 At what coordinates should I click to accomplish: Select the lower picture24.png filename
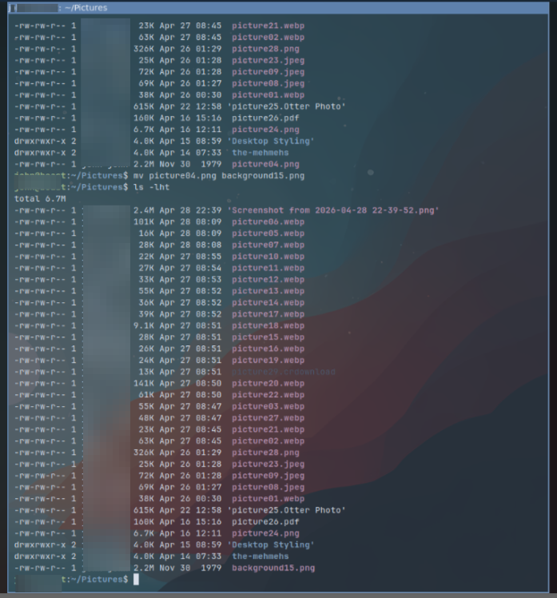coord(265,533)
